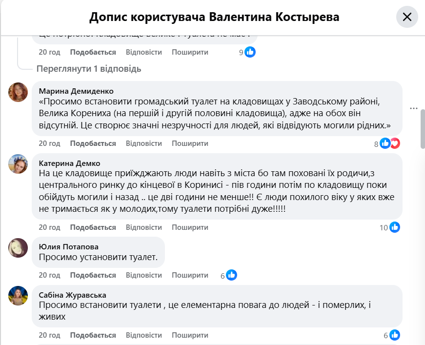Reply to Сабіна Журавська's comment via Відповісти
This screenshot has width=425, height=345.
pos(143,335)
